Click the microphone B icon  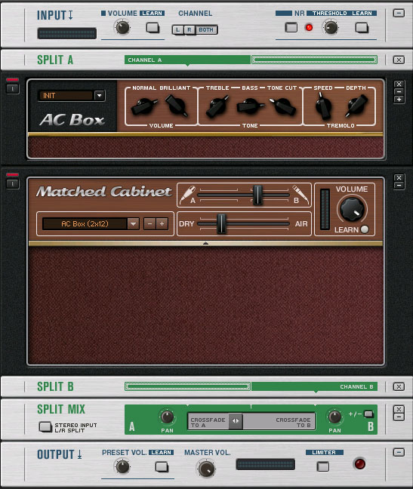point(300,194)
